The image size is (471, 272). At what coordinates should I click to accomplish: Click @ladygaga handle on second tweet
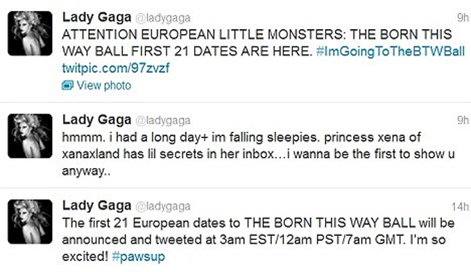coord(163,121)
